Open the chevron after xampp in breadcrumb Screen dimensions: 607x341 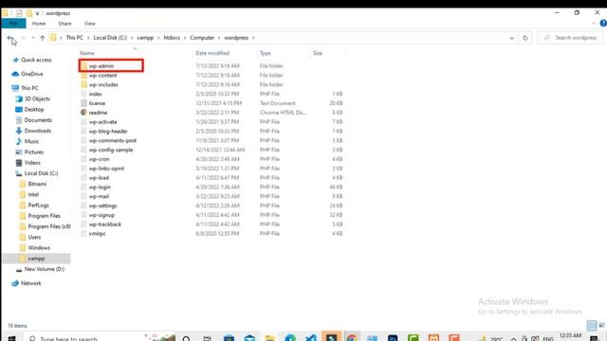pos(158,38)
